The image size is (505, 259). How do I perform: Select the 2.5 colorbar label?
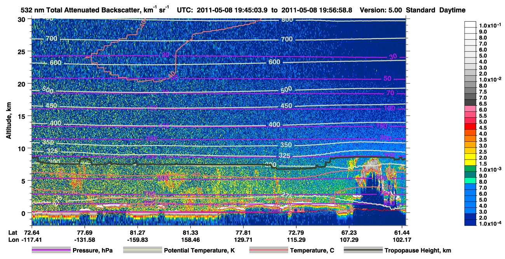483,152
